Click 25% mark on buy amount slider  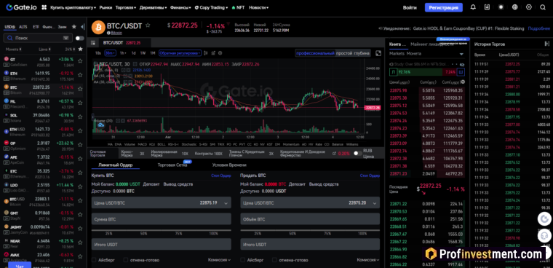[x=108, y=234]
